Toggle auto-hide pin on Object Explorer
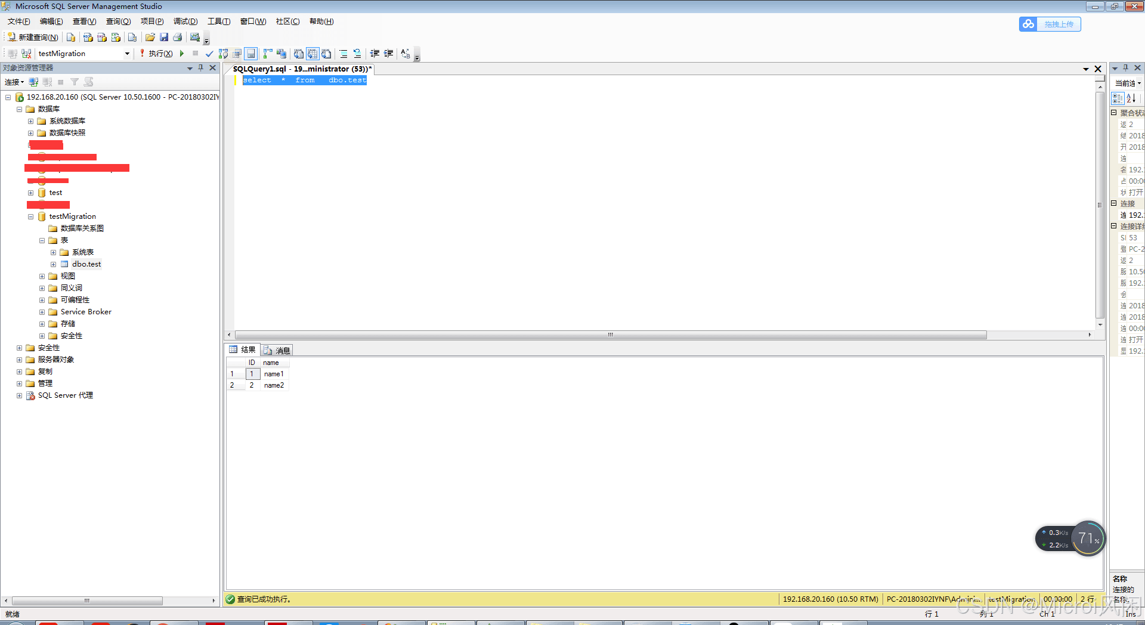 (x=201, y=68)
